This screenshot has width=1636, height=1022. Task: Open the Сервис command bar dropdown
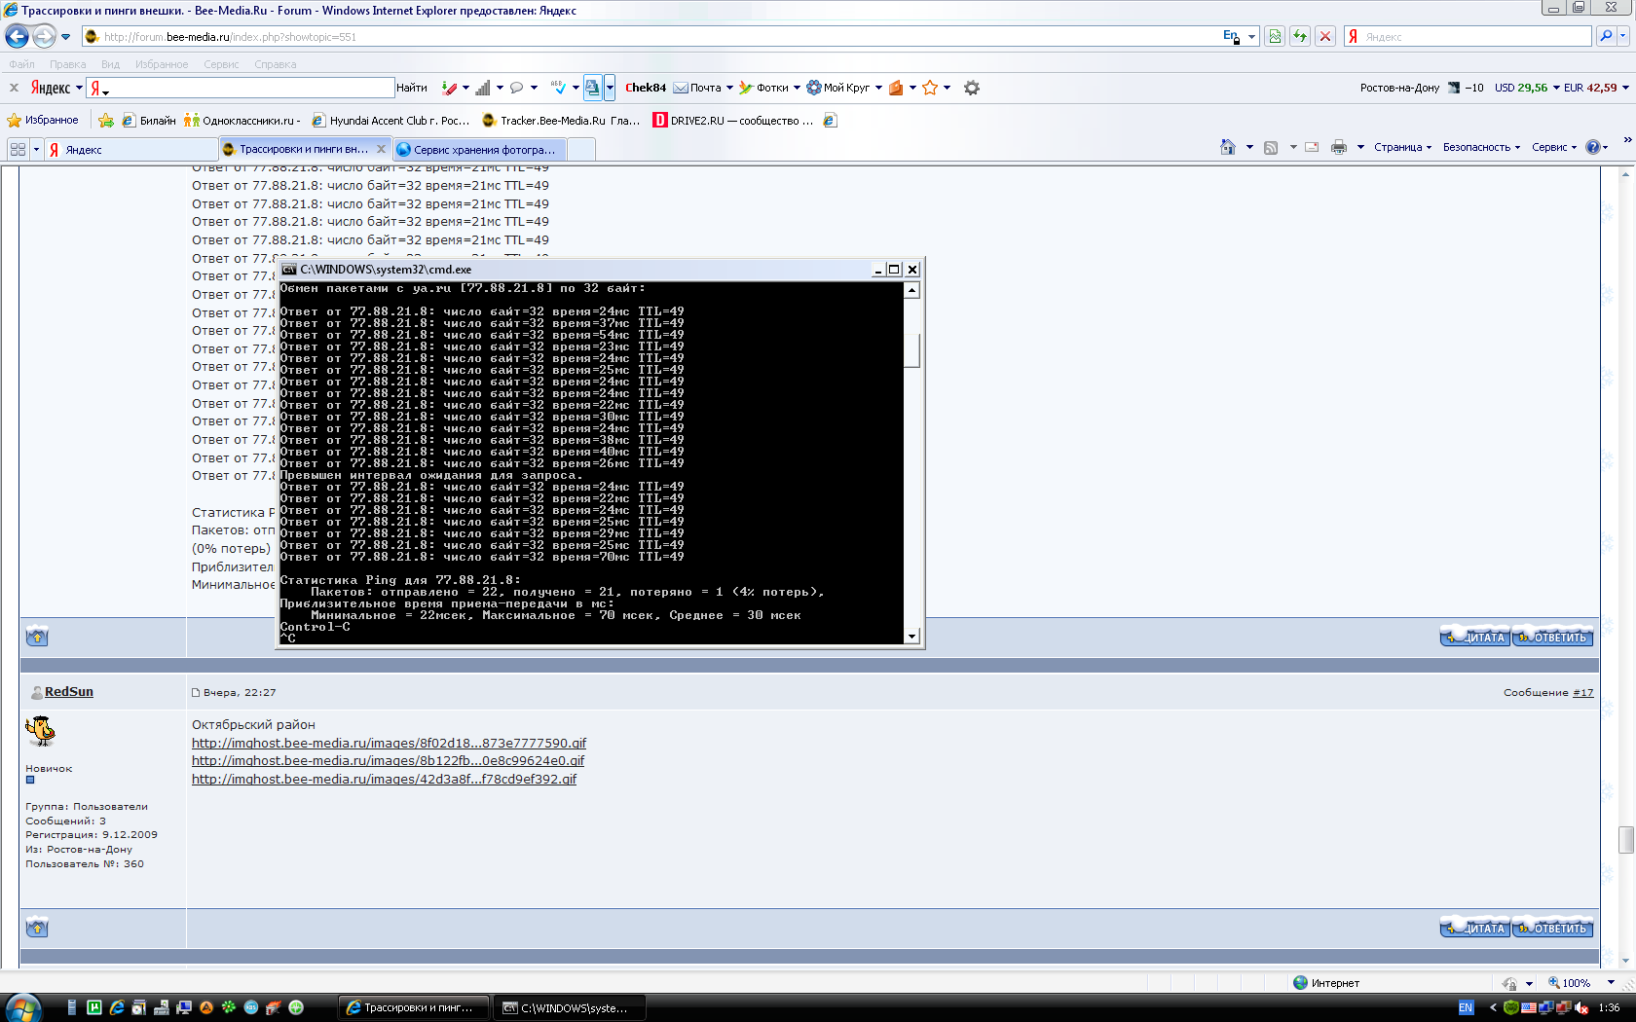1554,147
